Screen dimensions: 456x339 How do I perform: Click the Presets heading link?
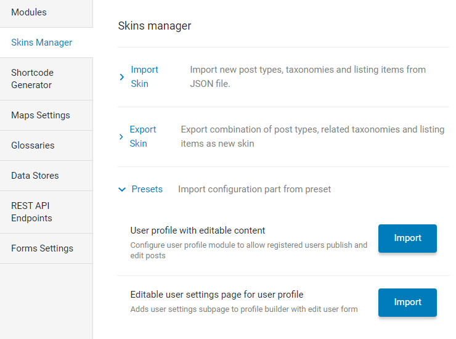(x=147, y=189)
